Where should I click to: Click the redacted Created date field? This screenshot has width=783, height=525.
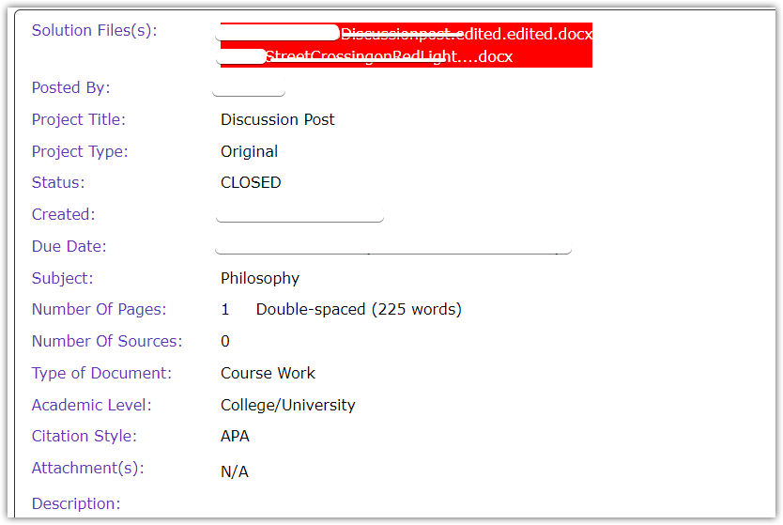299,214
